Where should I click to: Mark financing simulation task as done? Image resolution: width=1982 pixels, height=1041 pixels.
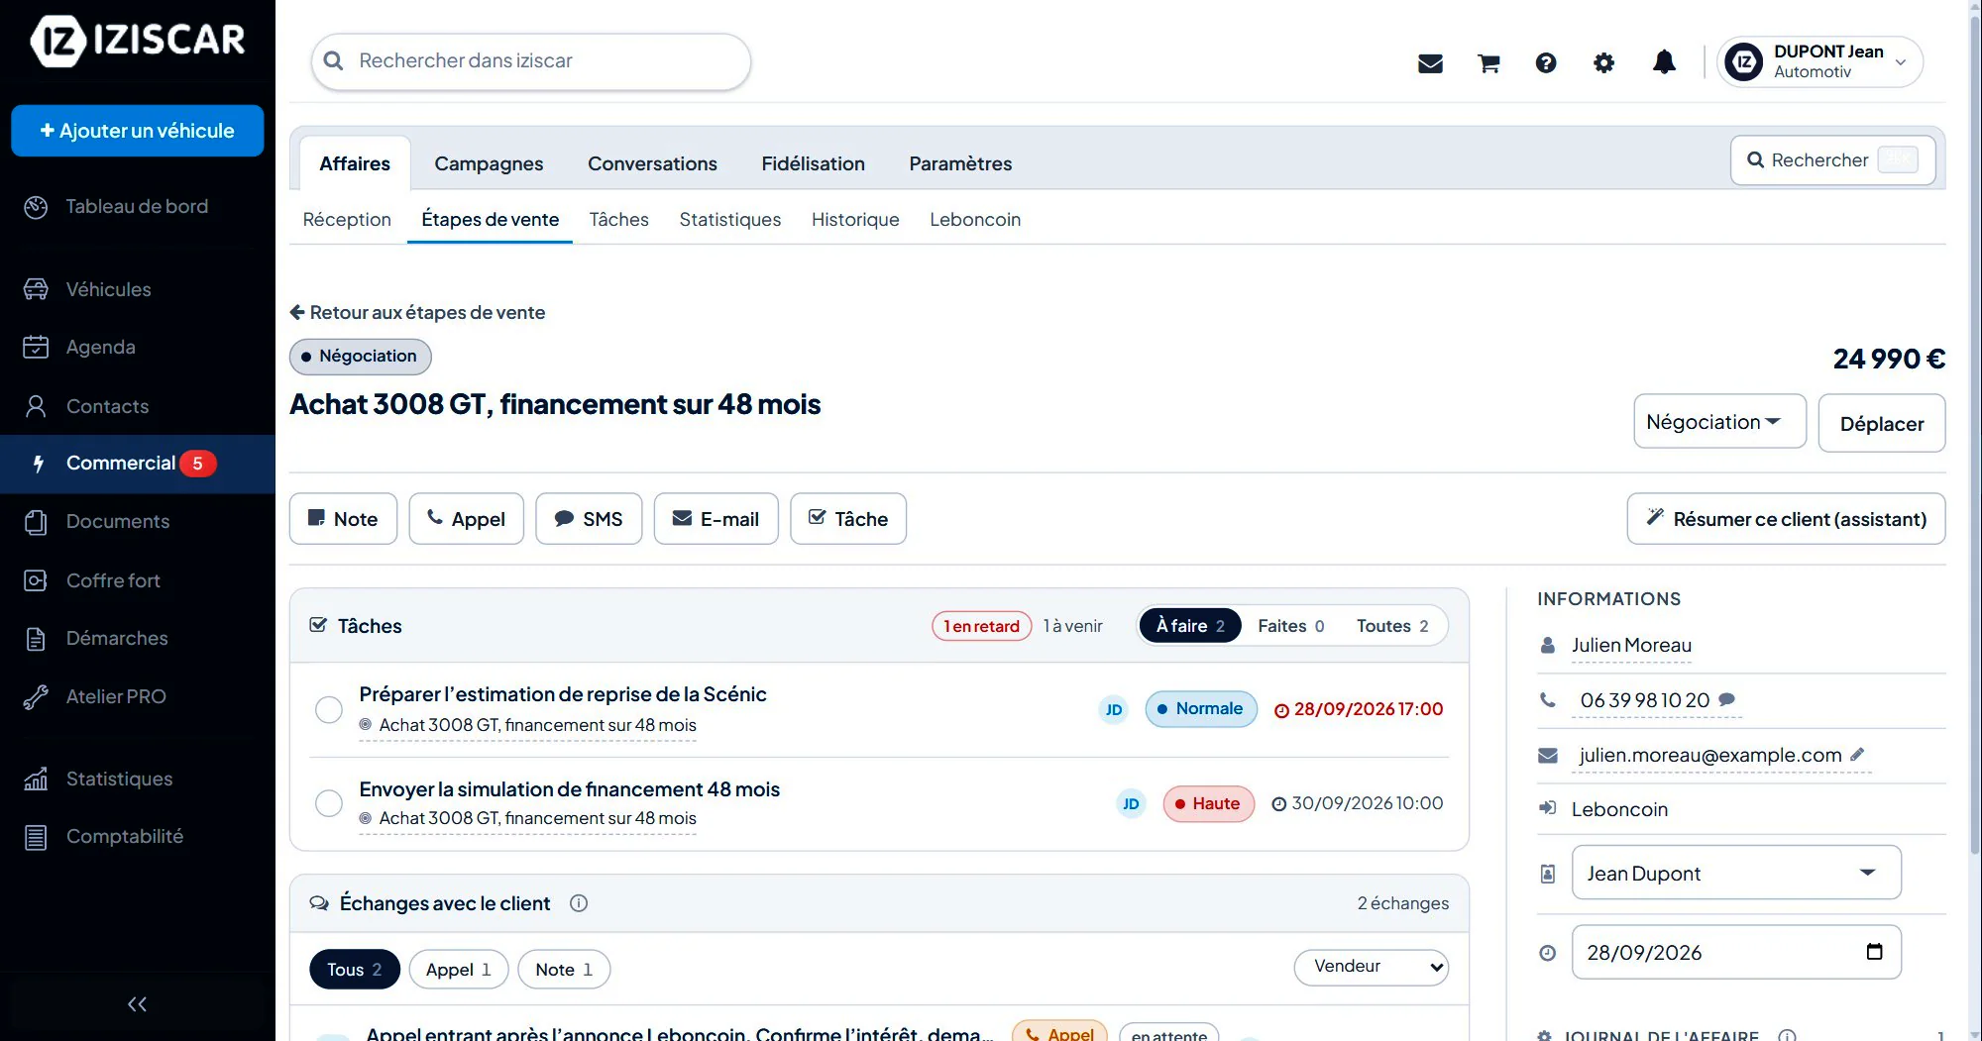point(329,803)
